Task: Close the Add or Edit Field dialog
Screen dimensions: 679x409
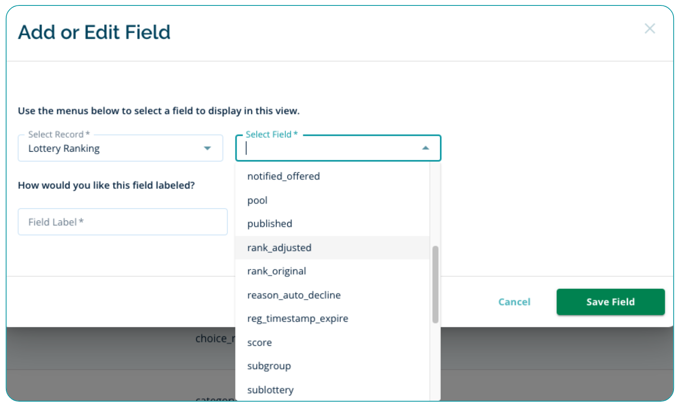Action: tap(649, 28)
